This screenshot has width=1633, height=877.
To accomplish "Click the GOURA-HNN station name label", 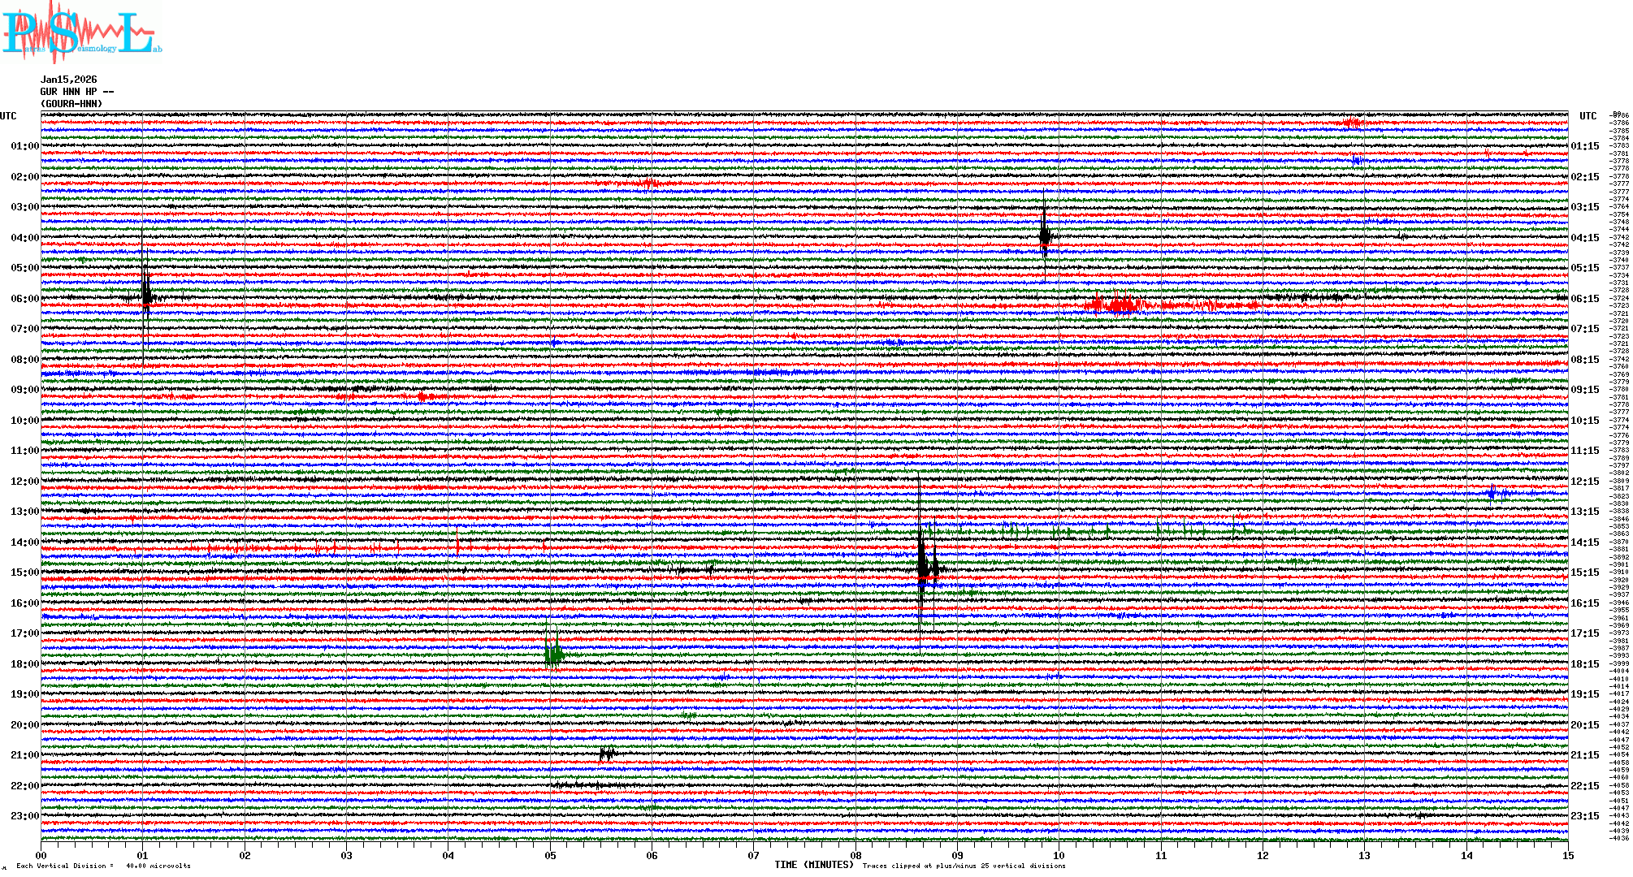I will coord(71,104).
